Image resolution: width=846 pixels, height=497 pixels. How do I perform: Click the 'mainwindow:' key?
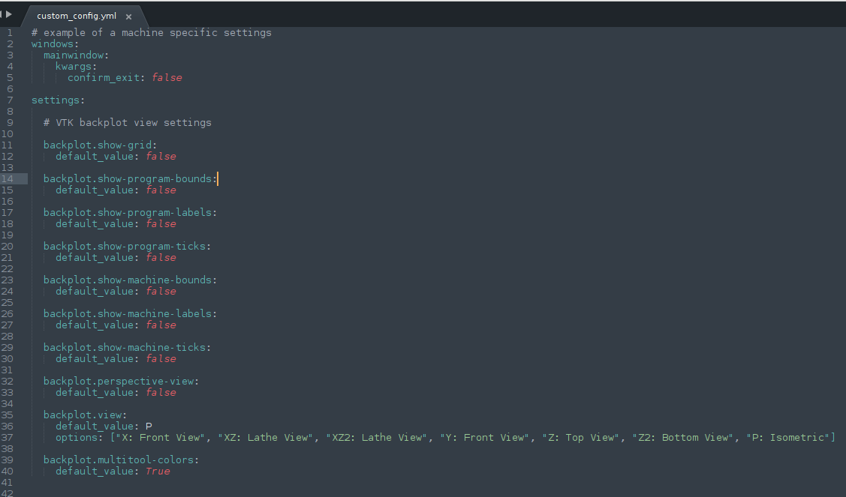[x=76, y=55]
